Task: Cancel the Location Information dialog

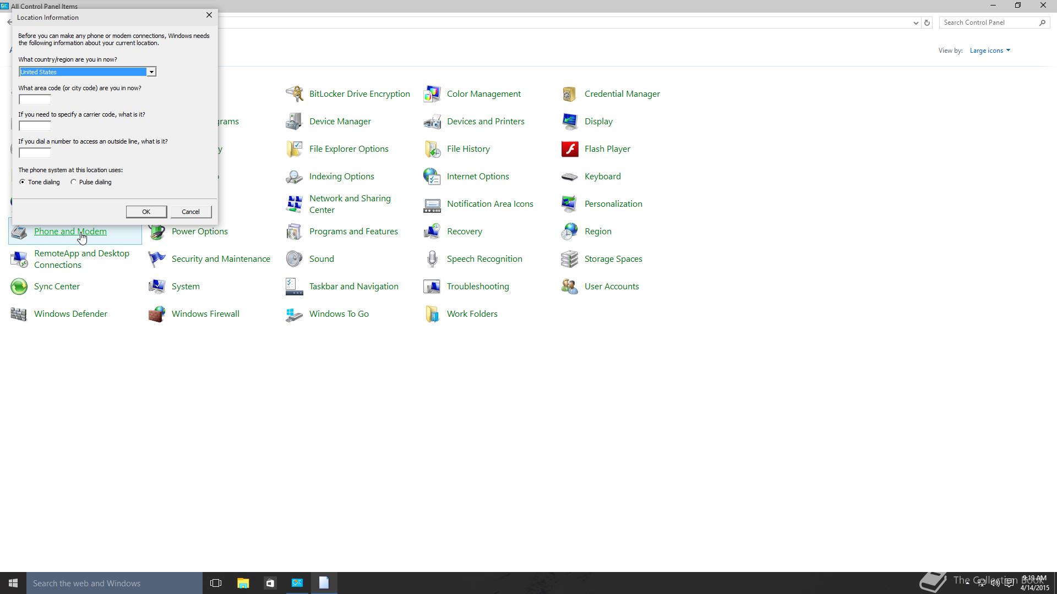Action: tap(190, 212)
